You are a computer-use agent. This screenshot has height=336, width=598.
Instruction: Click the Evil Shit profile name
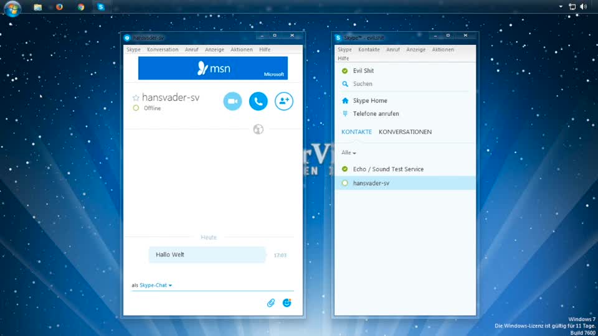click(363, 71)
